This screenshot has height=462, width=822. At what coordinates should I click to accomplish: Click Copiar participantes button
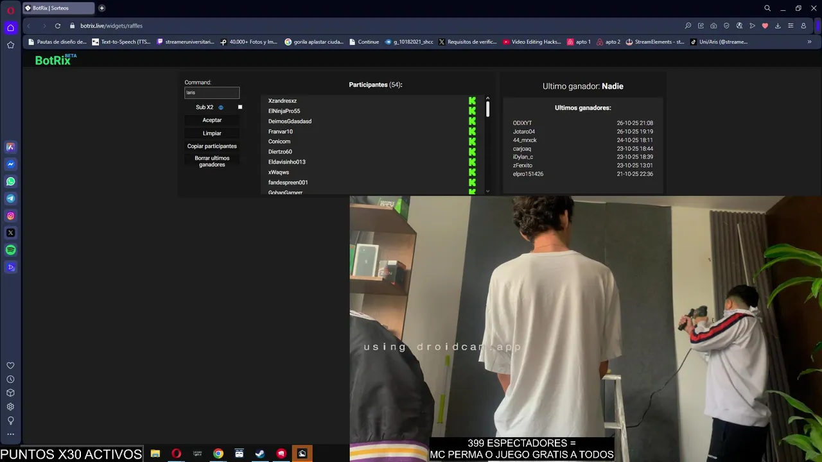pos(212,146)
